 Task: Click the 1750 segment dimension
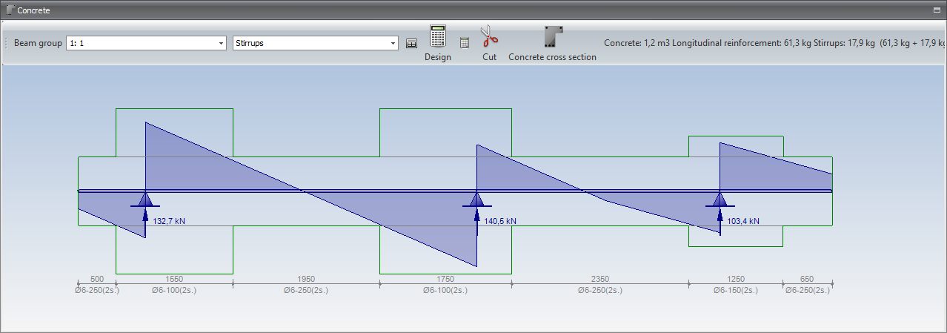pyautogui.click(x=445, y=280)
